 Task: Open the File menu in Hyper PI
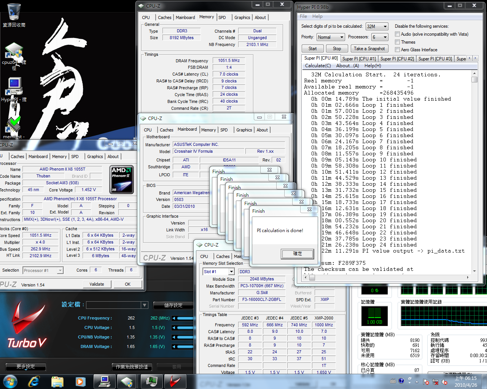[x=303, y=16]
